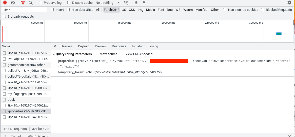Open the Response tab
The height and width of the screenshot is (137, 295).
click(119, 46)
